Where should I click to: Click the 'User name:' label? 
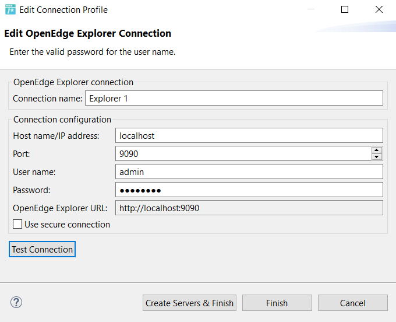coord(34,172)
